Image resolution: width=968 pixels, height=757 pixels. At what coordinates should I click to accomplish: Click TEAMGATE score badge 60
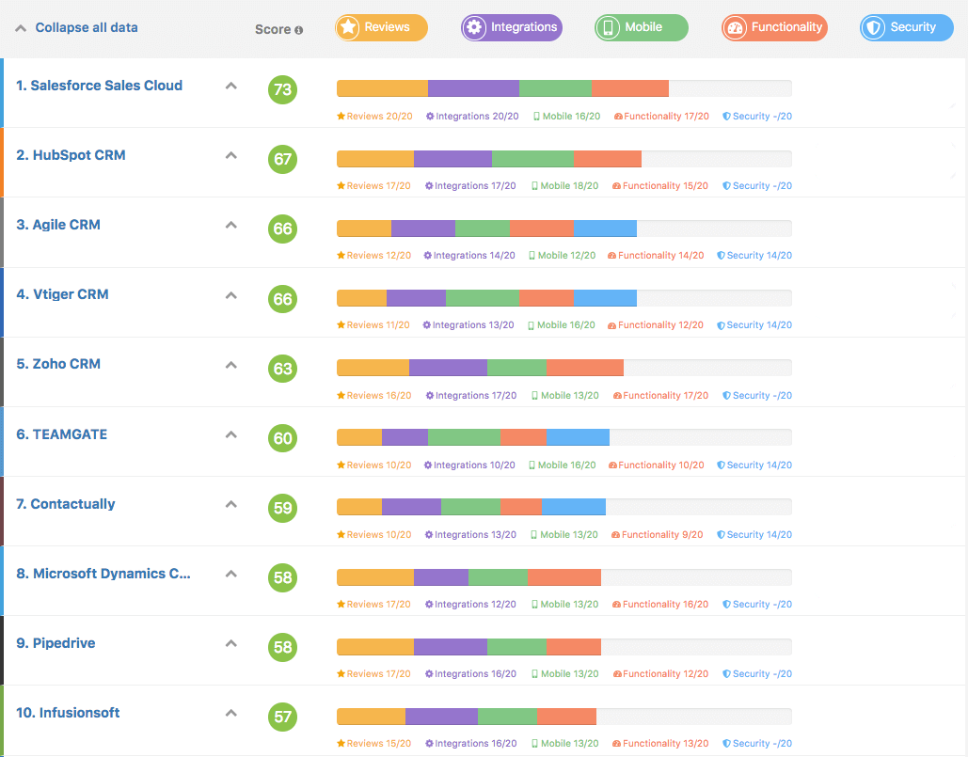pos(283,438)
